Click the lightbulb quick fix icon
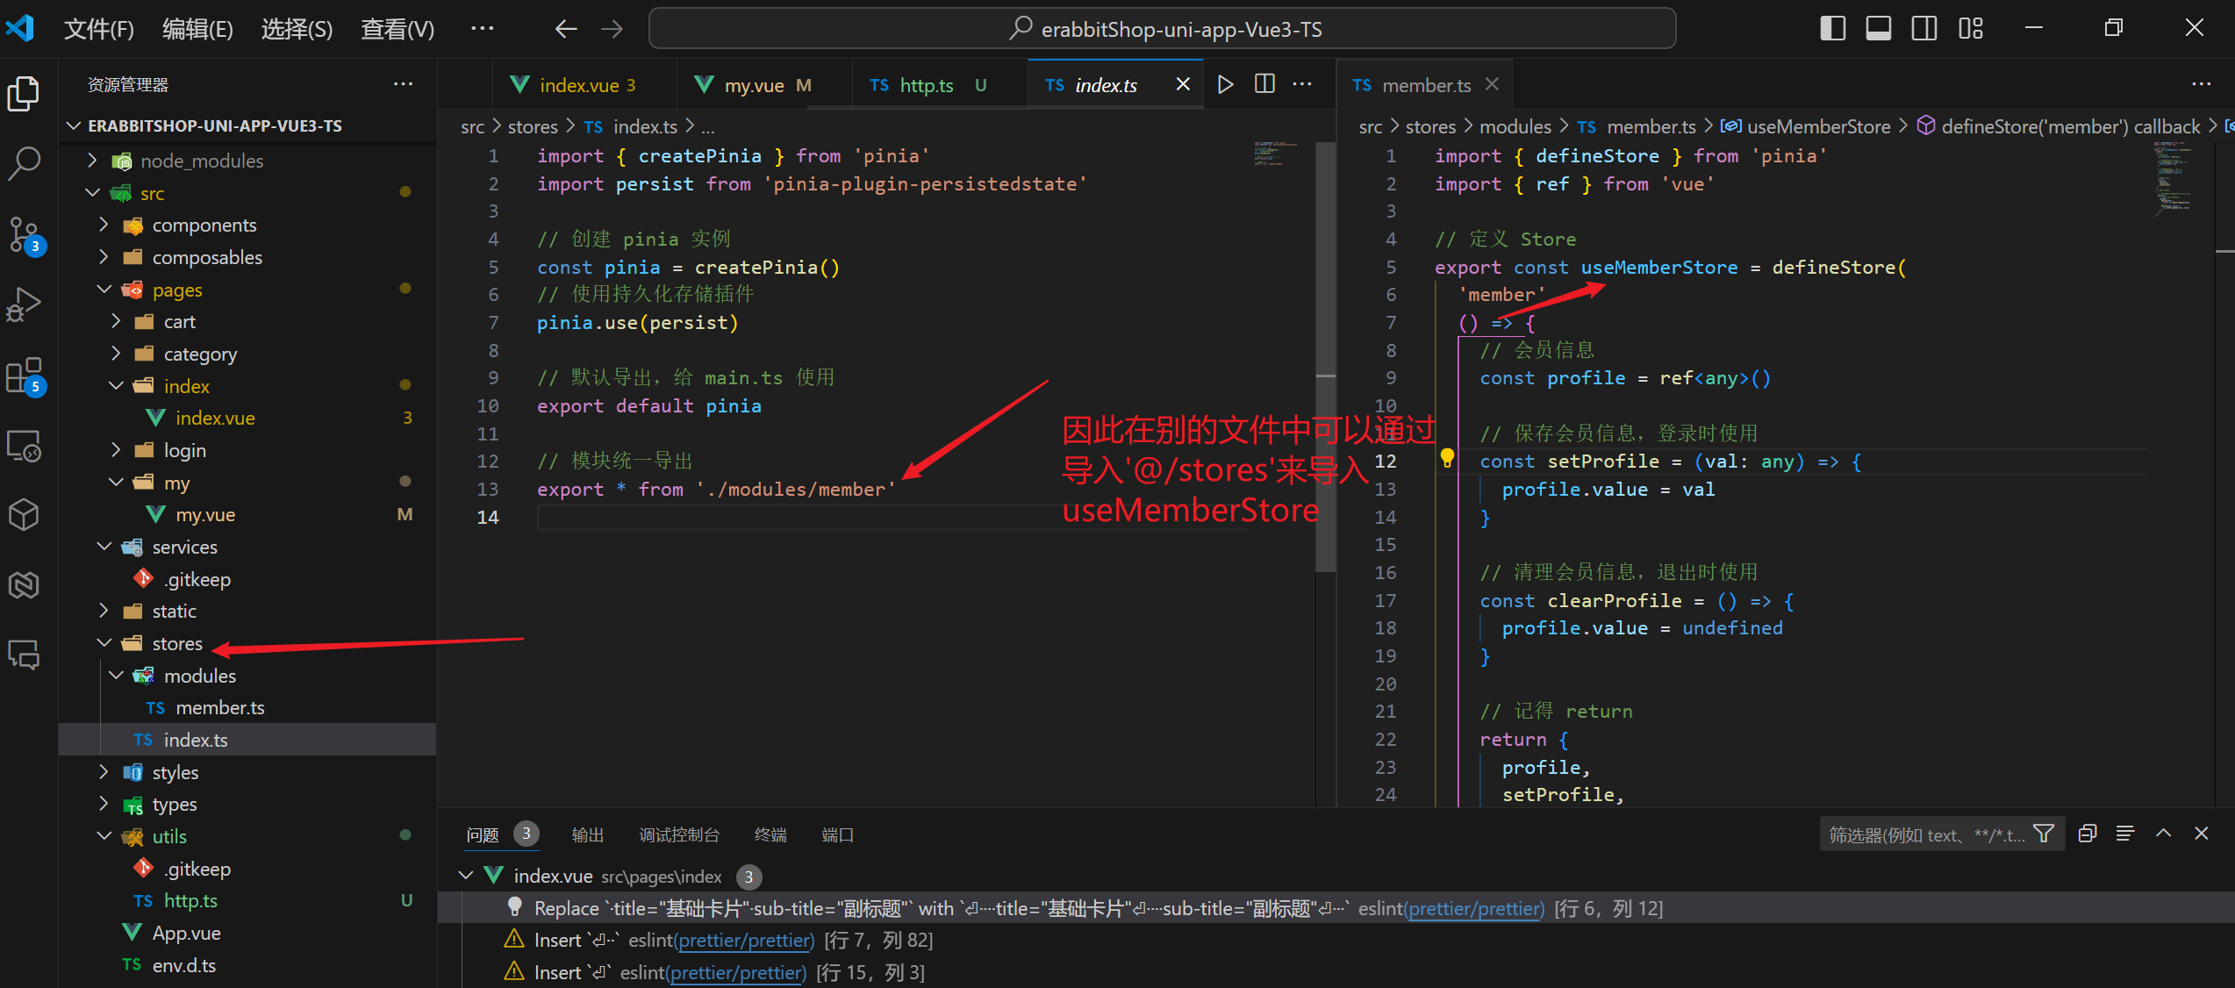The image size is (2235, 988). 1447,458
